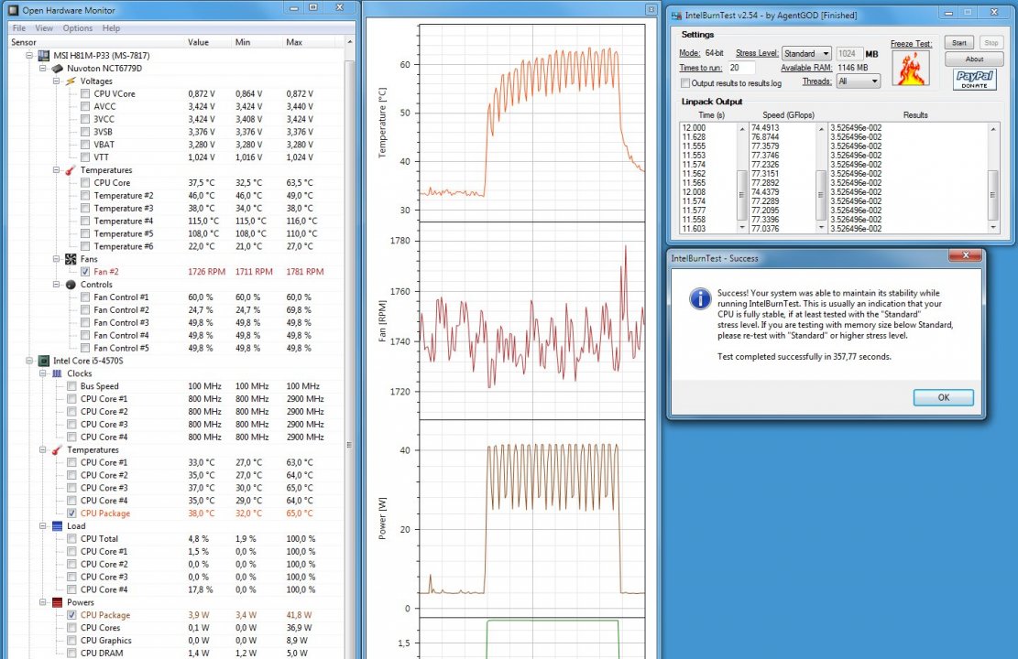This screenshot has height=659, width=1018.
Task: Enable Output results to results.log checkbox
Action: [x=684, y=83]
